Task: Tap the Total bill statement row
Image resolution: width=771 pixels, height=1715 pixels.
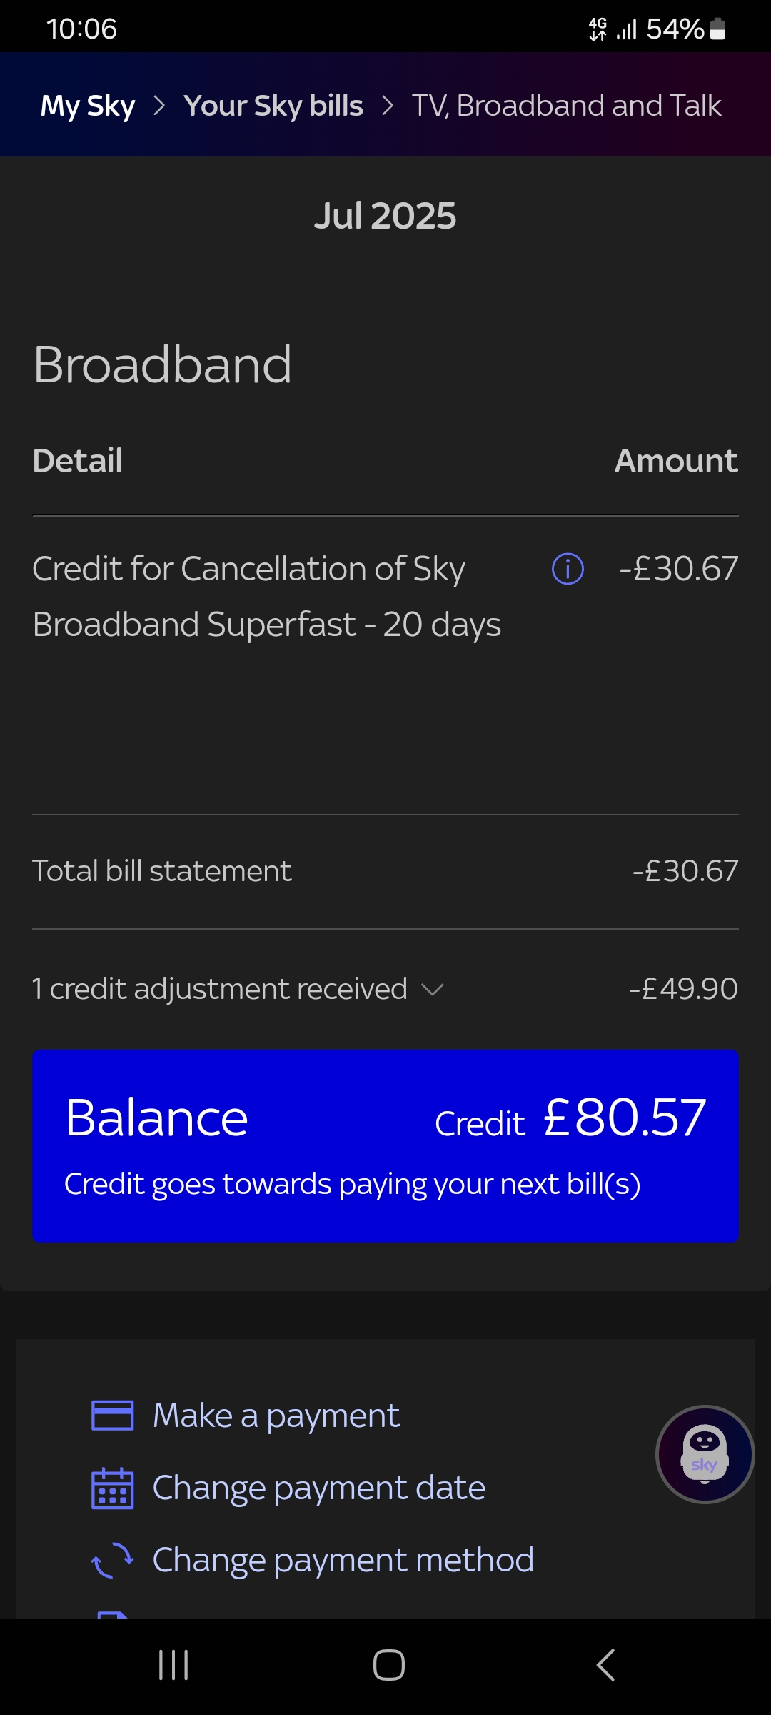Action: (x=385, y=871)
